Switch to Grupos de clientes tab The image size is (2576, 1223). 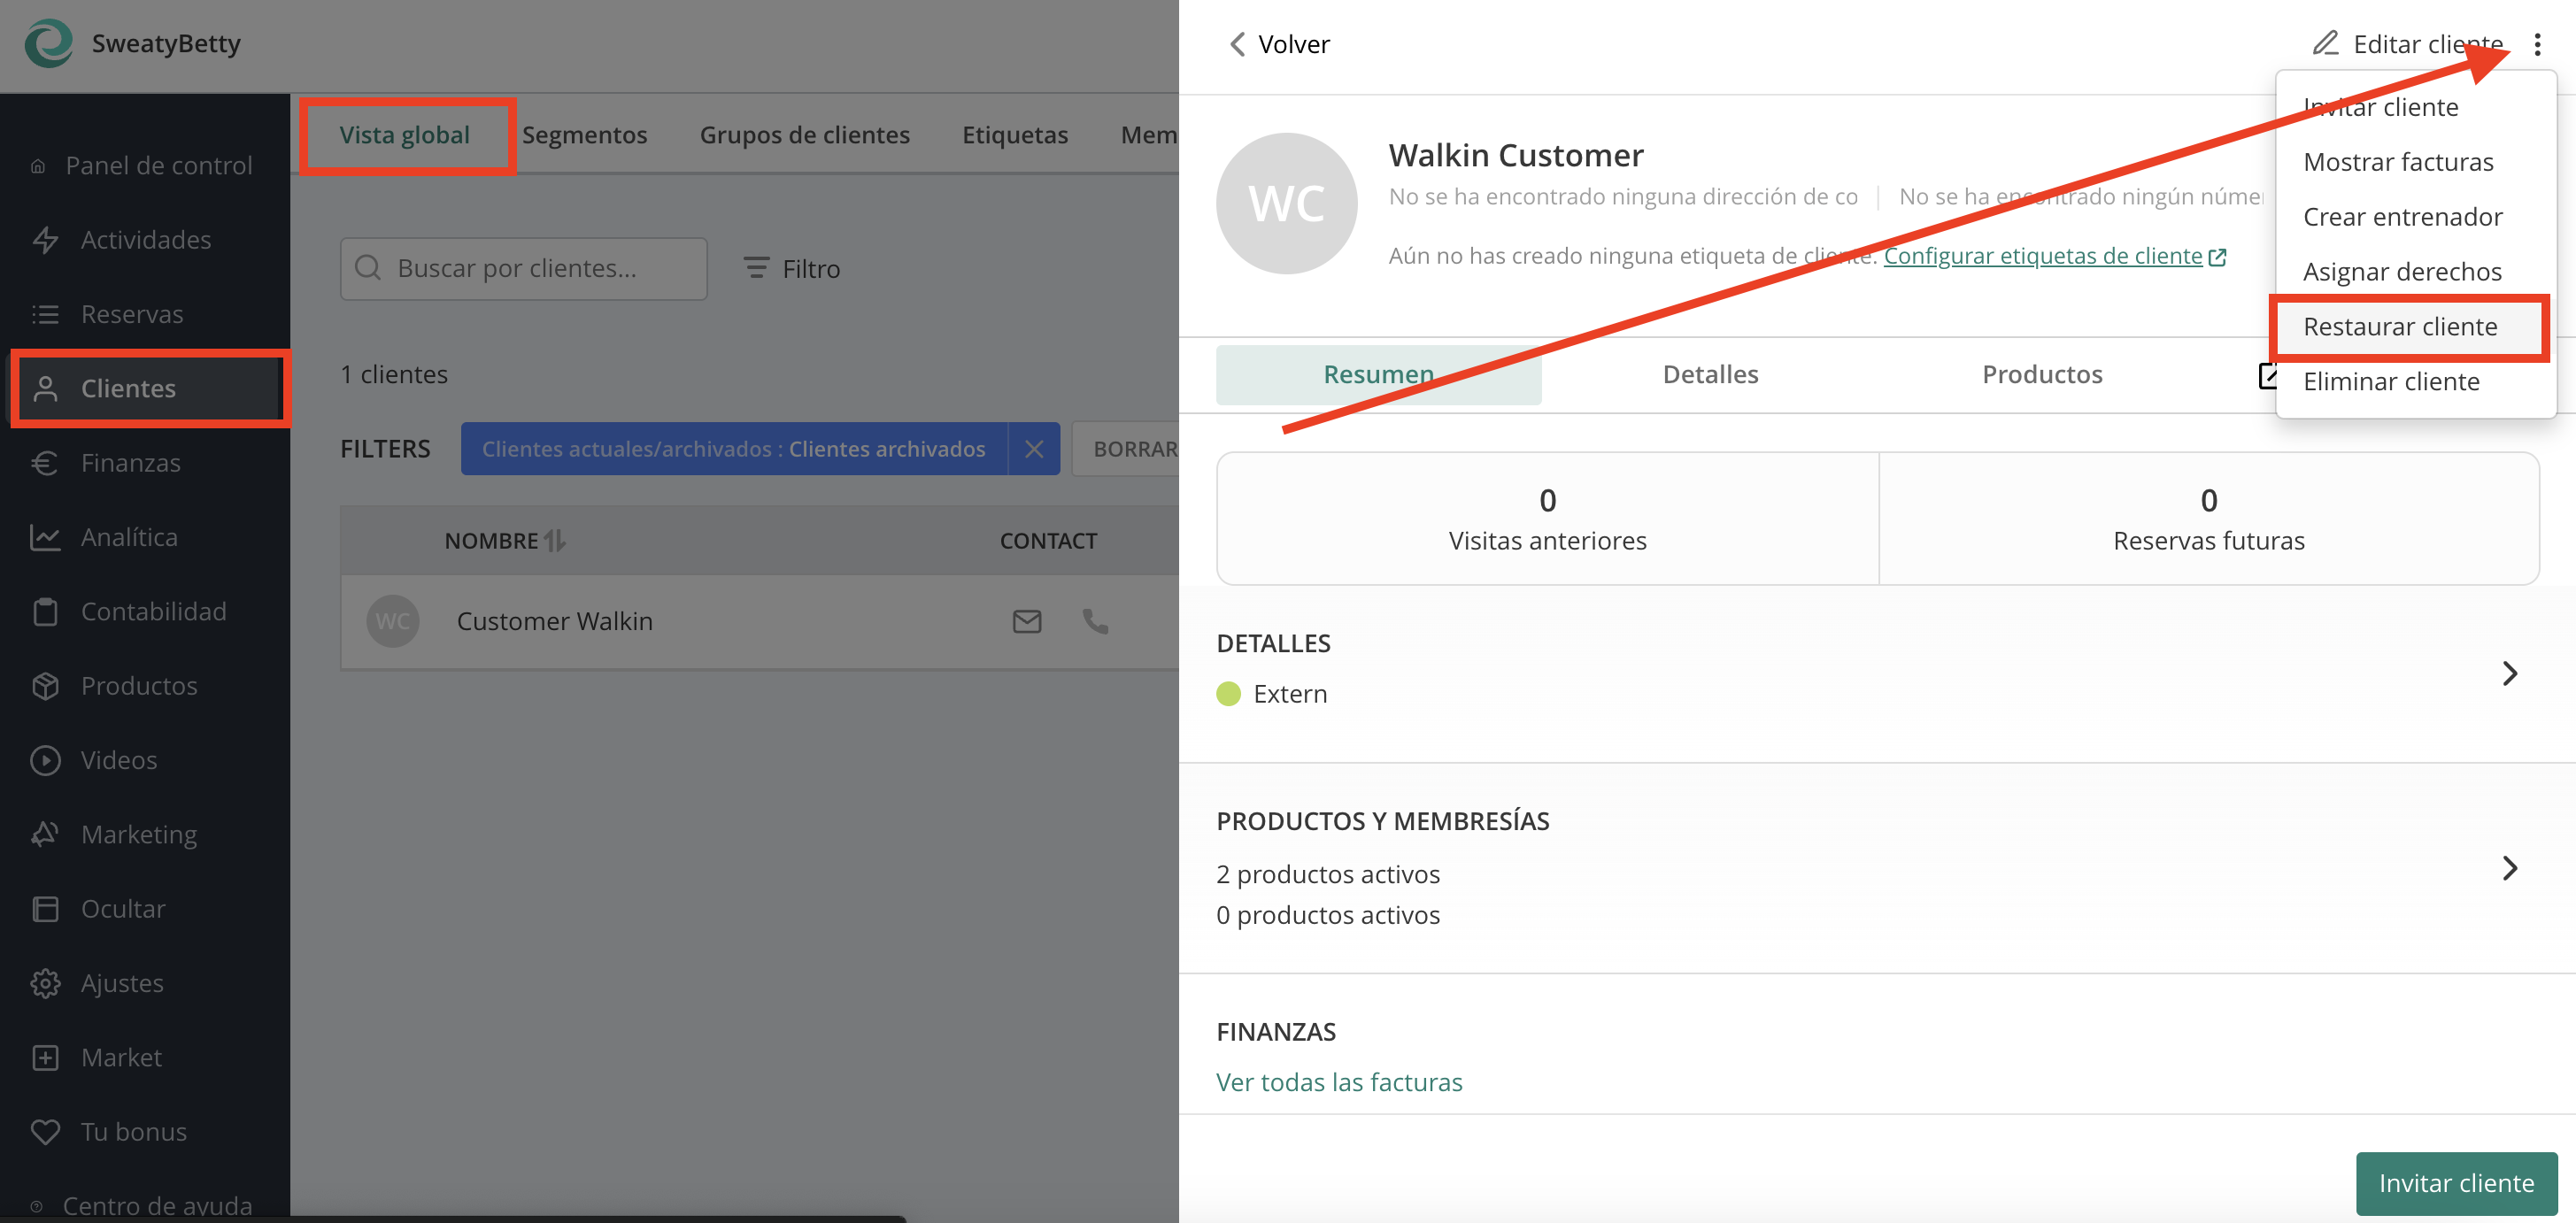pos(805,135)
